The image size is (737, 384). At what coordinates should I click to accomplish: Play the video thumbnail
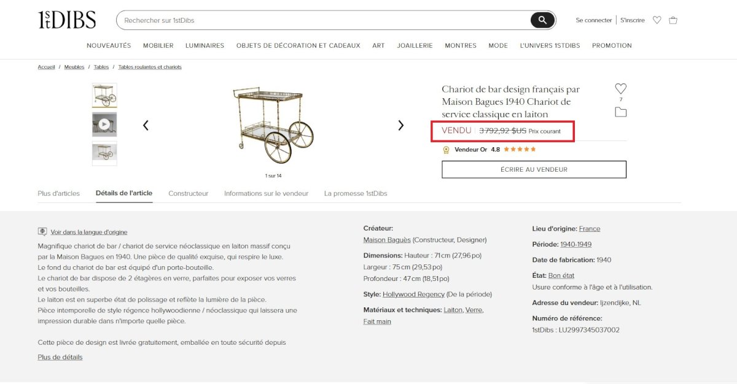point(104,125)
